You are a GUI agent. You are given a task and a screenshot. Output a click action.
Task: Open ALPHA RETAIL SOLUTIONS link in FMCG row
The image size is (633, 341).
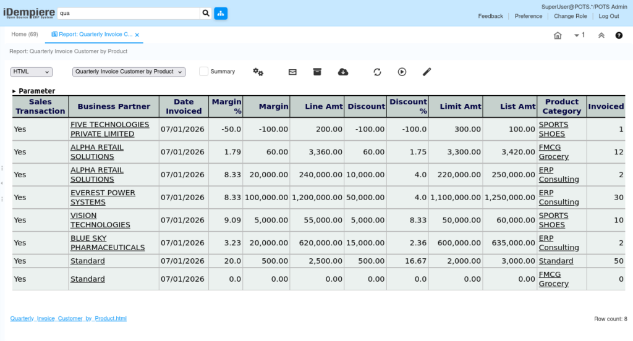point(97,152)
